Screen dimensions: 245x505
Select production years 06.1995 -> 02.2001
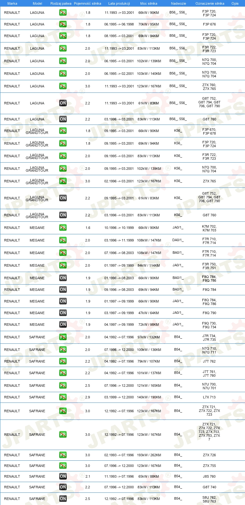pos(119,74)
